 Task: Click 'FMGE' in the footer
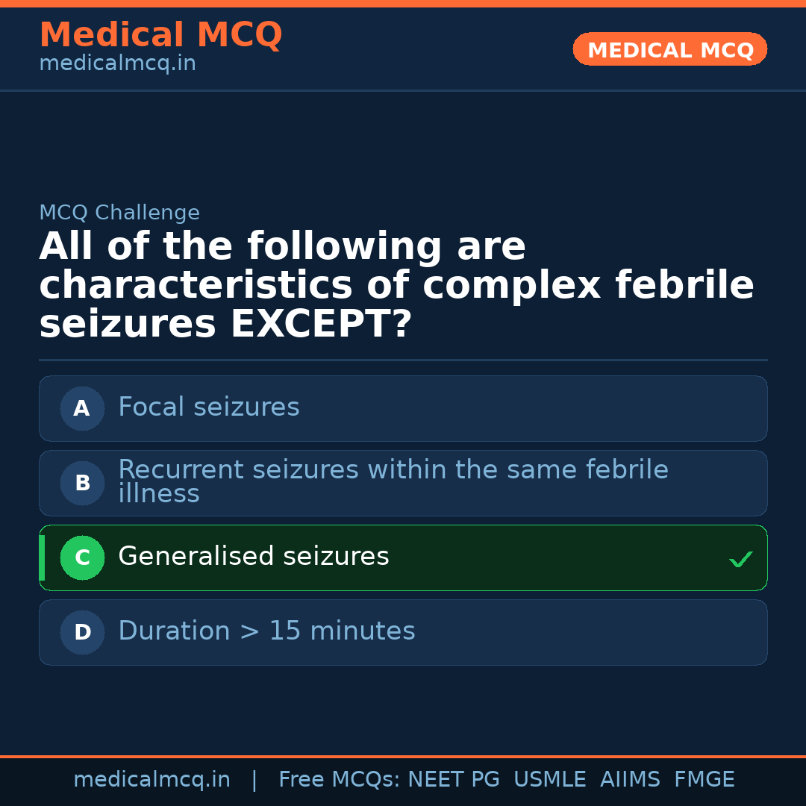point(704,780)
